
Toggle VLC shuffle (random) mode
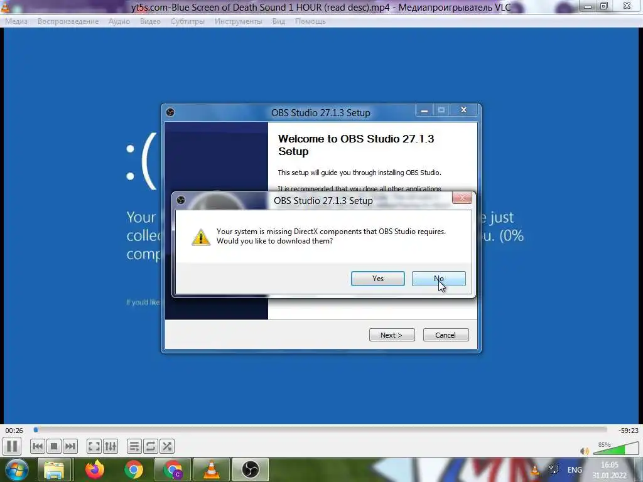pos(167,446)
